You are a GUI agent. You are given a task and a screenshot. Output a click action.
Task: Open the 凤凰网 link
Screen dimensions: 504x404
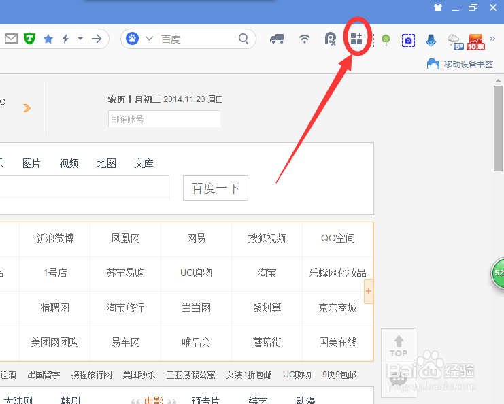pos(125,238)
